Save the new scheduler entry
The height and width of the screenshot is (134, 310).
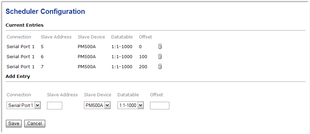click(x=13, y=124)
